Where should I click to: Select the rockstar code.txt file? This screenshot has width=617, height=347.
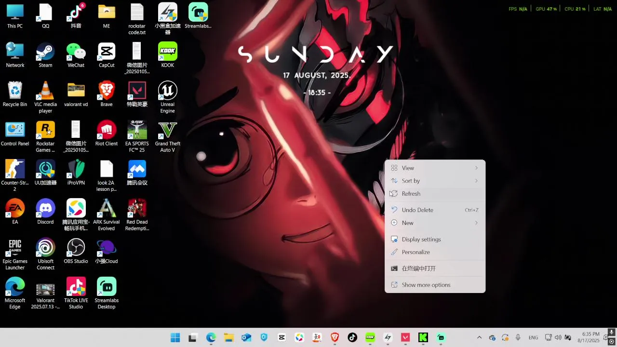coord(137,19)
